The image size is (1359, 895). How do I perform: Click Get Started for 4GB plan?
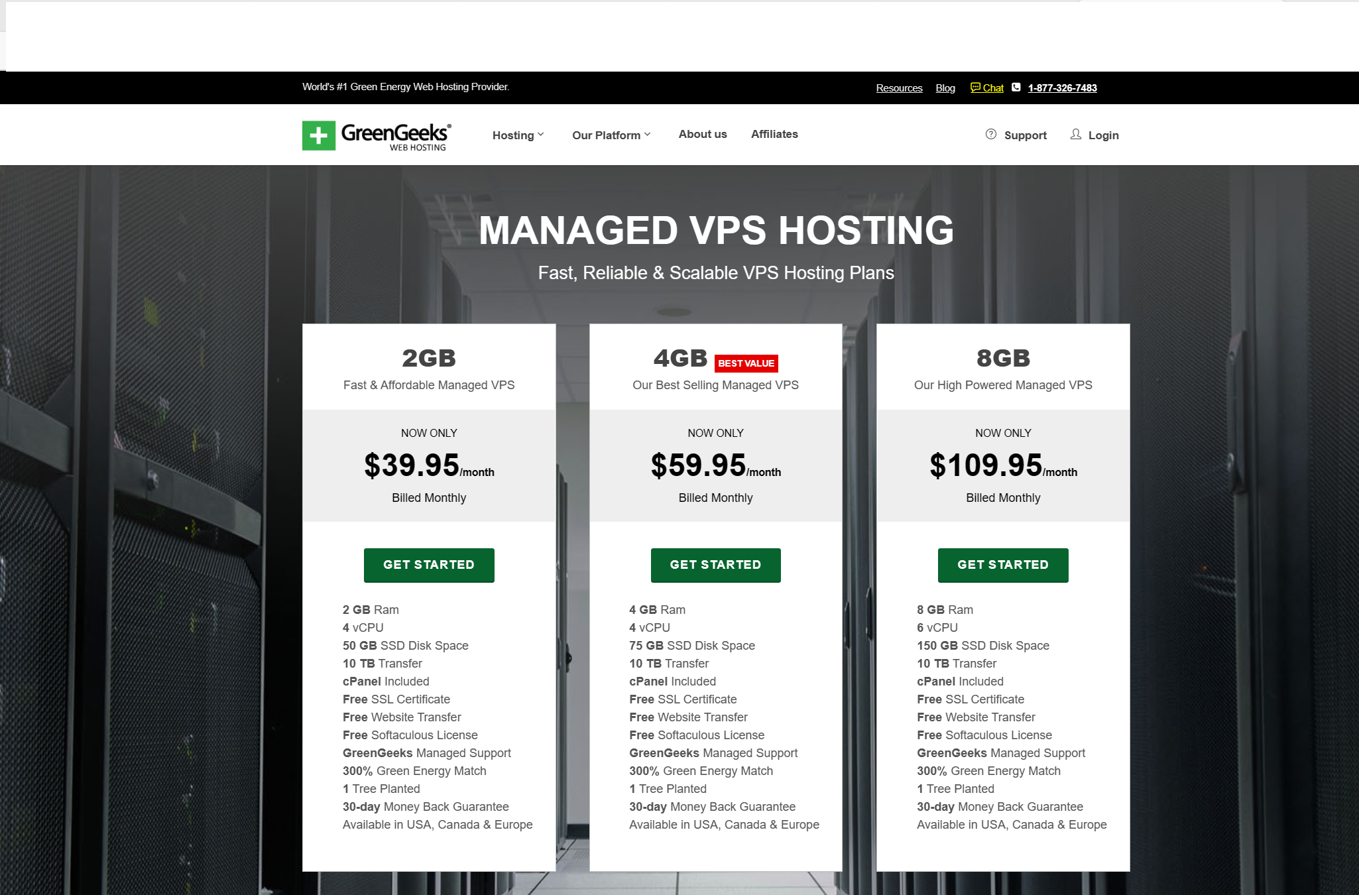(716, 566)
